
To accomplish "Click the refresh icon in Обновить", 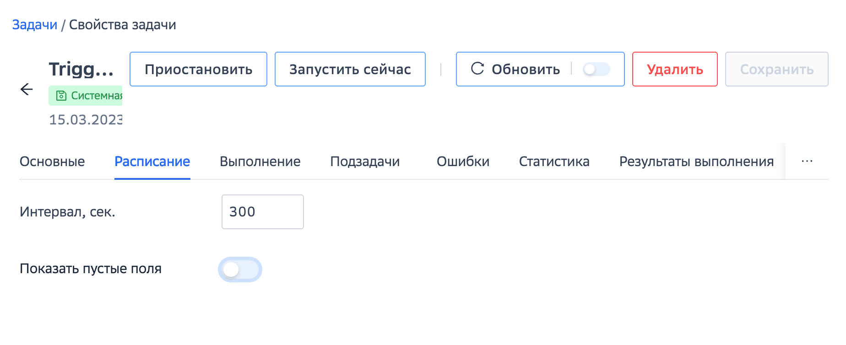I will (x=477, y=69).
